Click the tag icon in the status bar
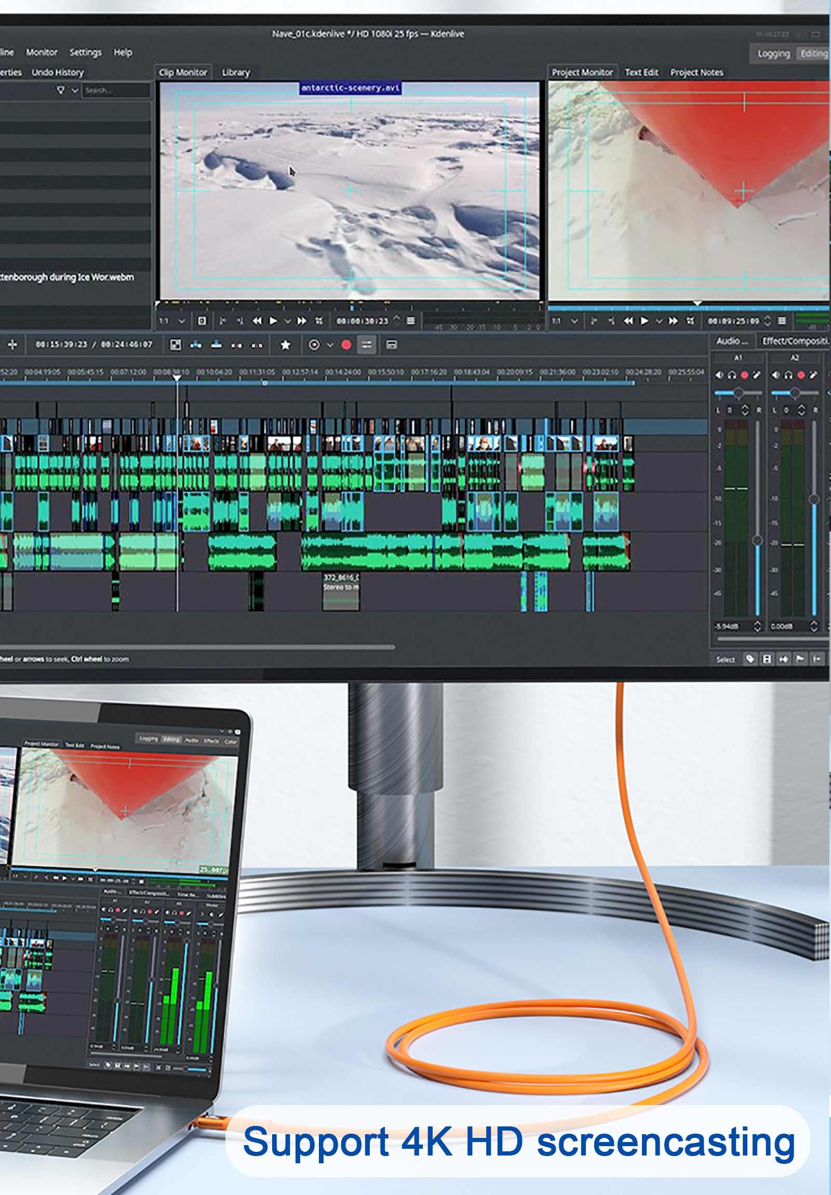The height and width of the screenshot is (1195, 831). (x=750, y=659)
